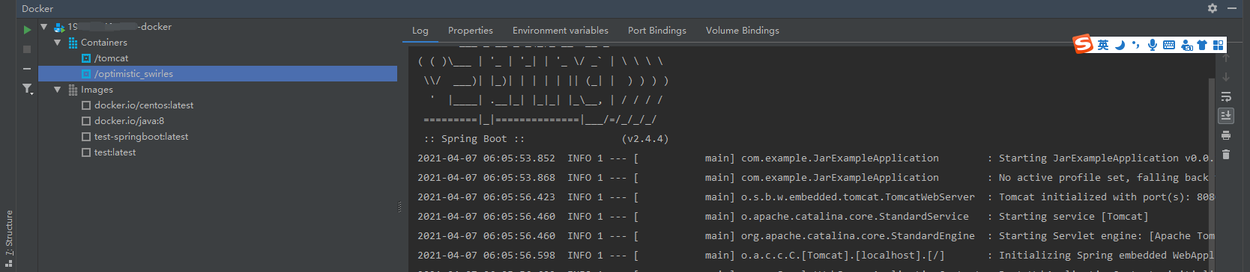Collapse the Containers tree node
1250x272 pixels.
pos(57,43)
